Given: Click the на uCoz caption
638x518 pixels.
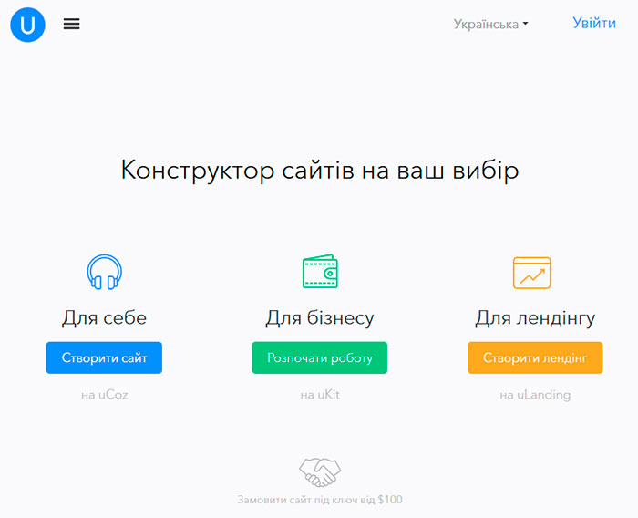Looking at the screenshot, I should pyautogui.click(x=105, y=395).
